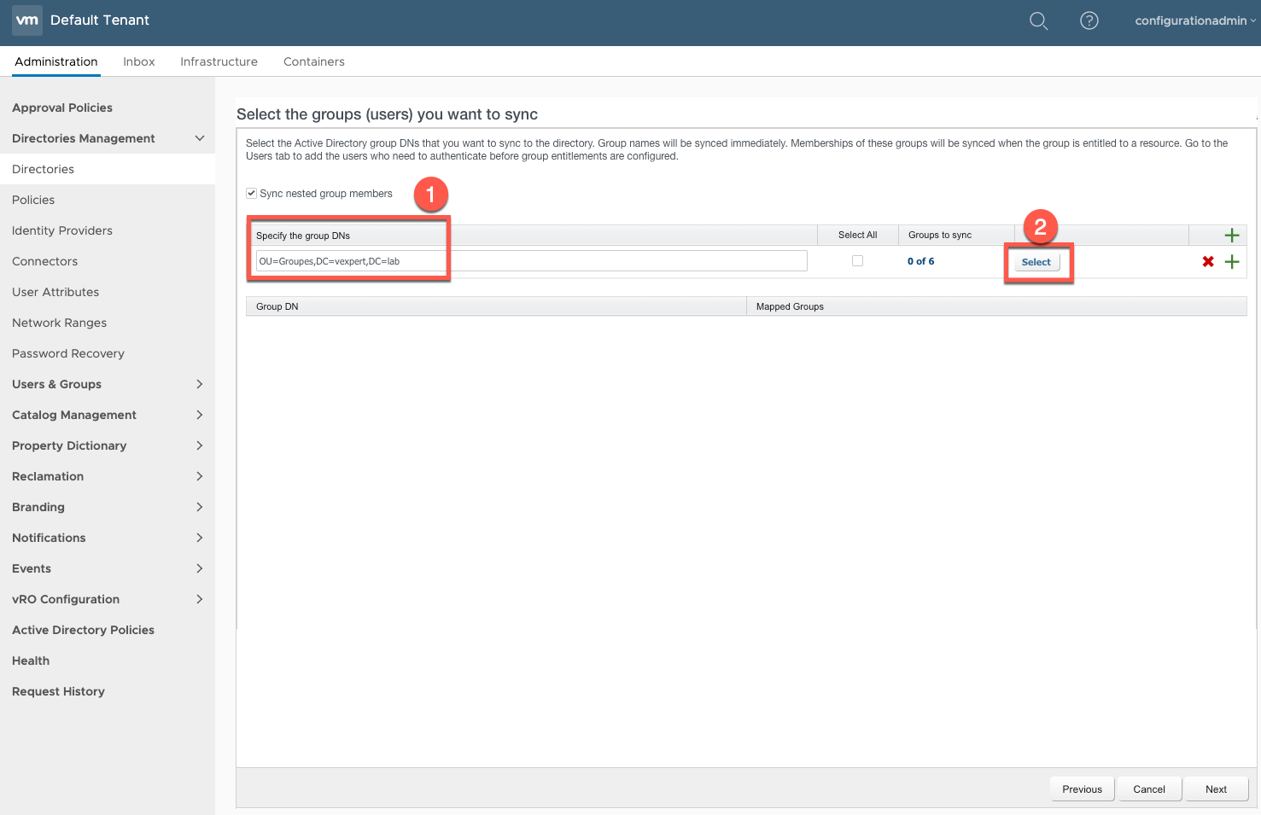The height and width of the screenshot is (815, 1261).
Task: Expand Reclamation section
Action: 200,476
